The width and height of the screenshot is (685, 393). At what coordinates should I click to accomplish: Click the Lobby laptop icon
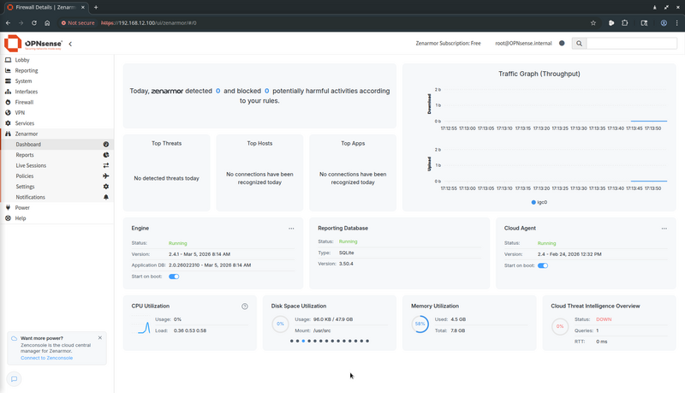[x=8, y=60]
